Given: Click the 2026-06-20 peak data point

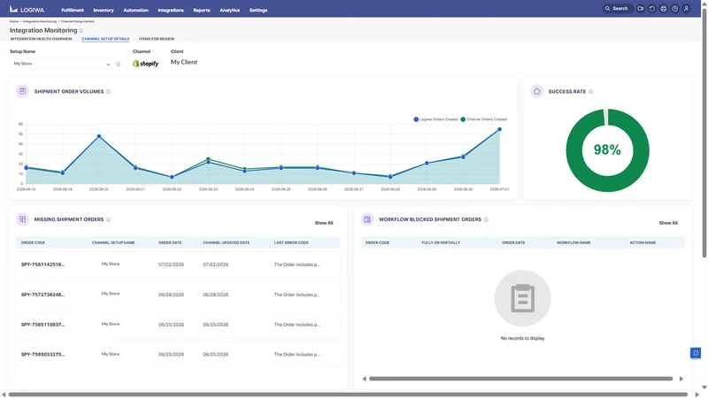Looking at the screenshot, I should tap(99, 136).
